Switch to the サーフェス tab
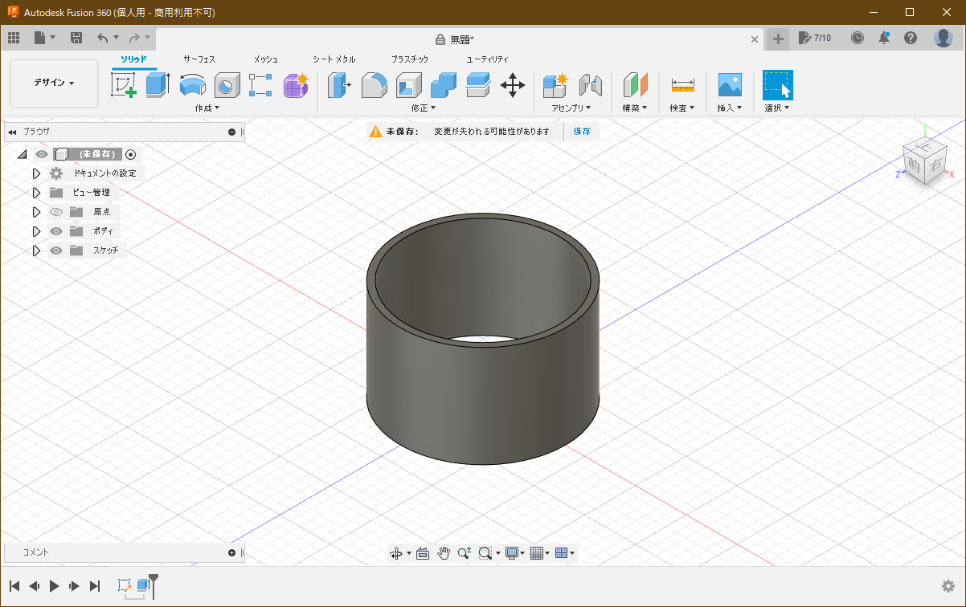Viewport: 966px width, 607px height. coord(199,59)
